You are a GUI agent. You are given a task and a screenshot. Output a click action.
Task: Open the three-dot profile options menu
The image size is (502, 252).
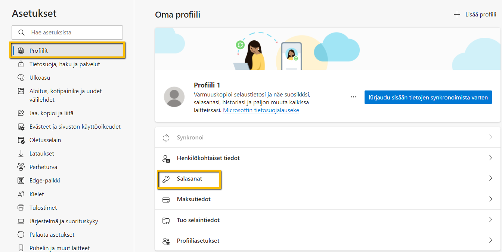click(353, 97)
